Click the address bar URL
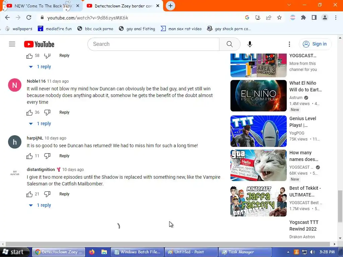 tap(88, 18)
